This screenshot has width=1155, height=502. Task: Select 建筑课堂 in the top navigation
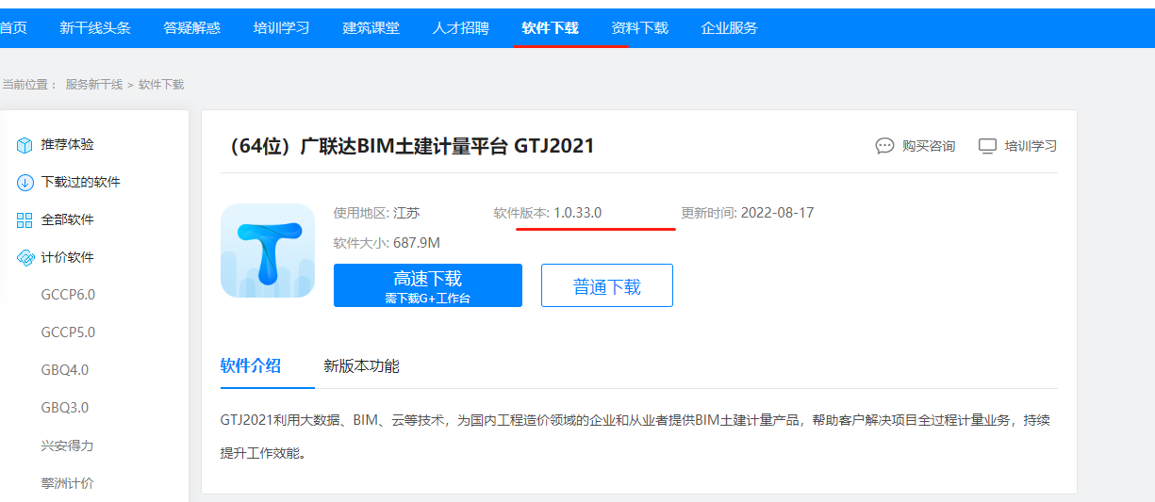click(x=371, y=28)
